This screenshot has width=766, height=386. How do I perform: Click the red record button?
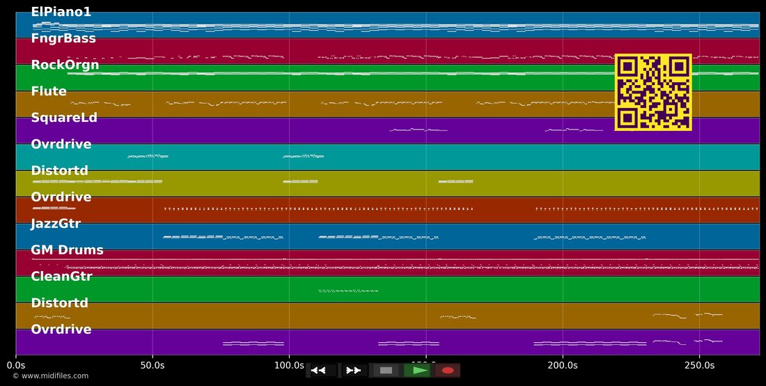click(x=448, y=371)
